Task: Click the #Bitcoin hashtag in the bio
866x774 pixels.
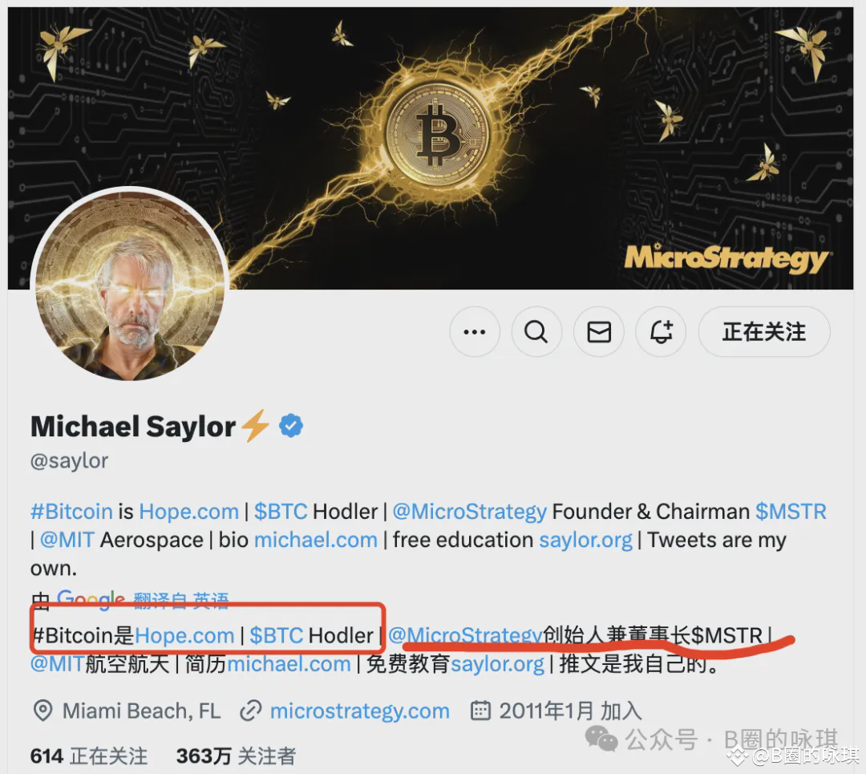Action: 72,512
